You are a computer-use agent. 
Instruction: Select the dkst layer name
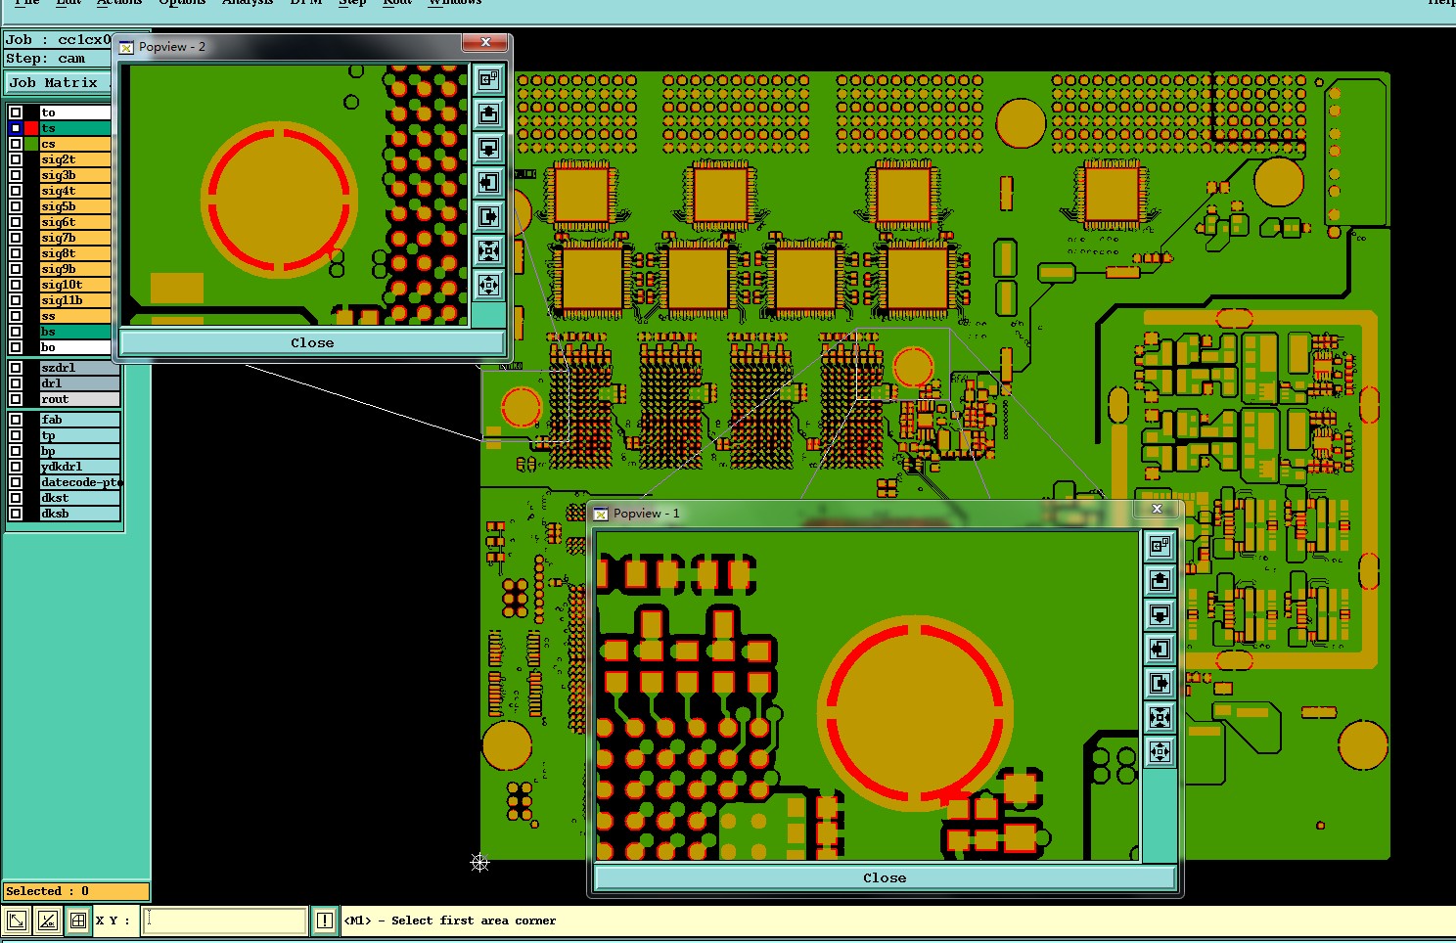click(79, 498)
